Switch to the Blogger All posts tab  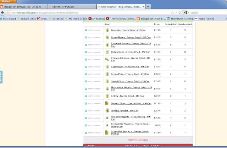click(x=23, y=7)
